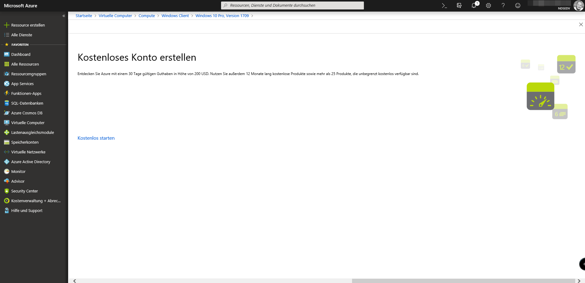Open Virtuelle Computer from favorites

tap(28, 123)
